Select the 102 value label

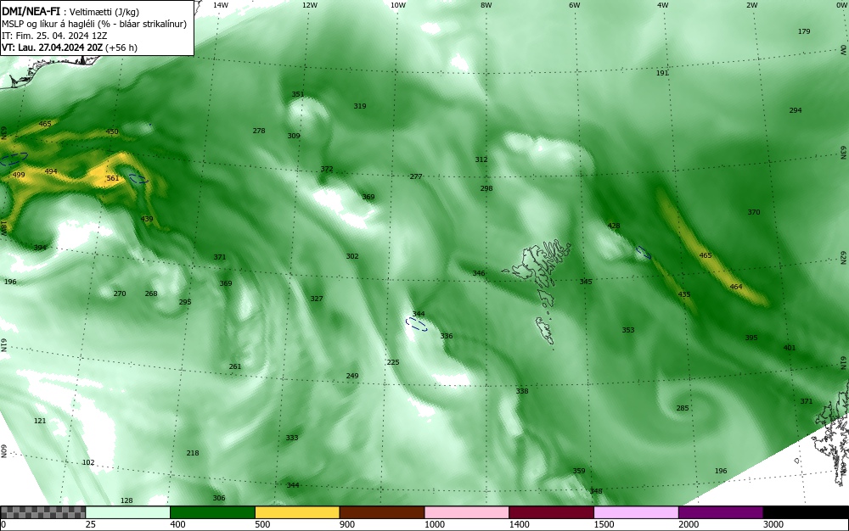(x=87, y=462)
